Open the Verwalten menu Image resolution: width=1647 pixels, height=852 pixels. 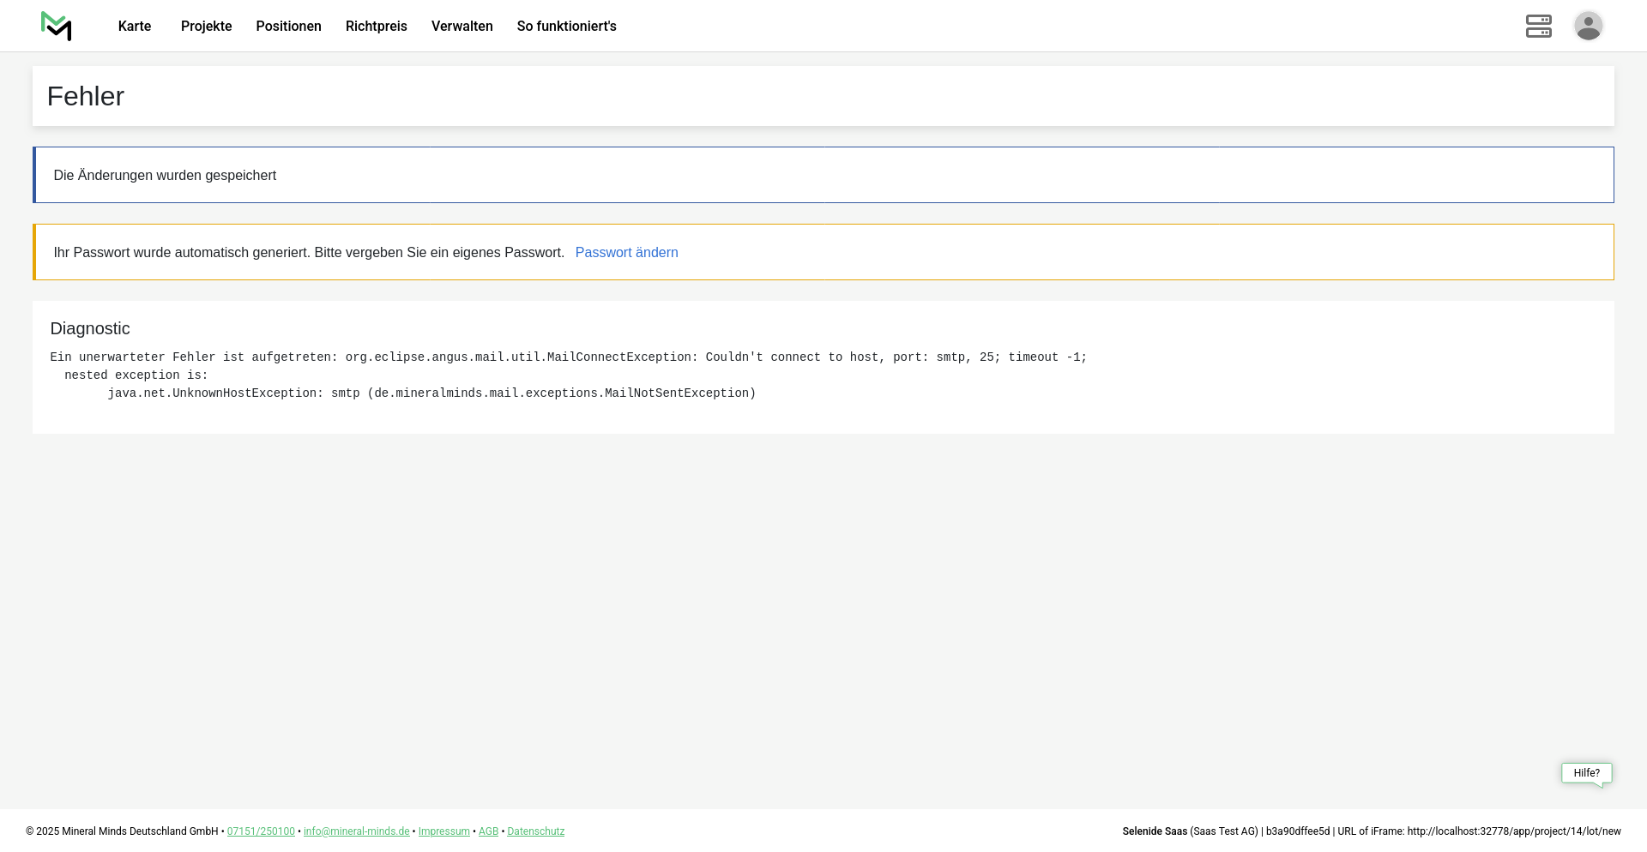[462, 27]
